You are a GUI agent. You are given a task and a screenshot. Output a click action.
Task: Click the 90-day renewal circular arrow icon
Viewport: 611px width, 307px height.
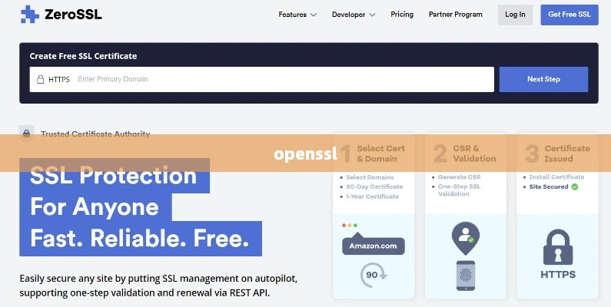373,275
